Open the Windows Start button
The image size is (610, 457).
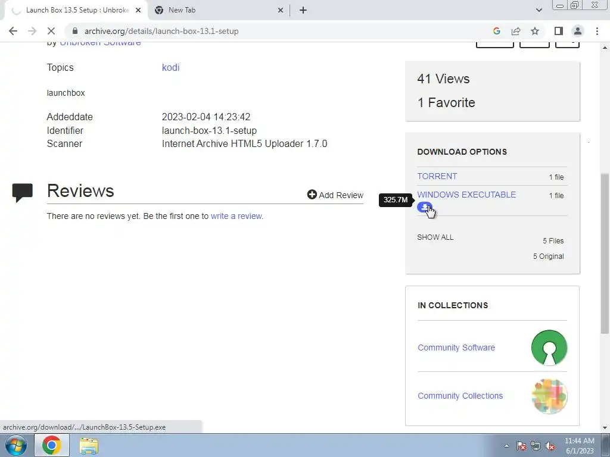(x=15, y=445)
